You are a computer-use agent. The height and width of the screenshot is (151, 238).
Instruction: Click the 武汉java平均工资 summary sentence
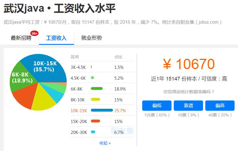coord(112,22)
